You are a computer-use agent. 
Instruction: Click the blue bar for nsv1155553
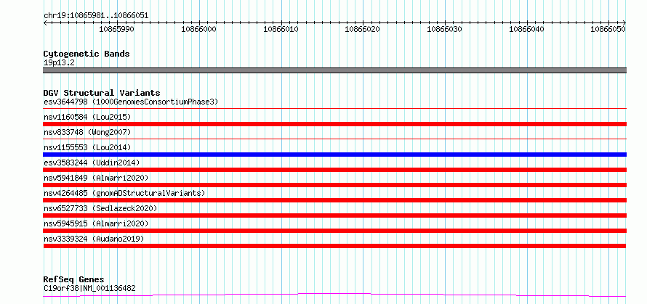(334, 155)
